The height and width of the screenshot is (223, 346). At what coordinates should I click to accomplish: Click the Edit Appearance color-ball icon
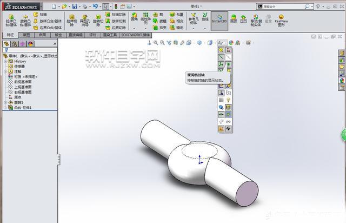[231, 43]
